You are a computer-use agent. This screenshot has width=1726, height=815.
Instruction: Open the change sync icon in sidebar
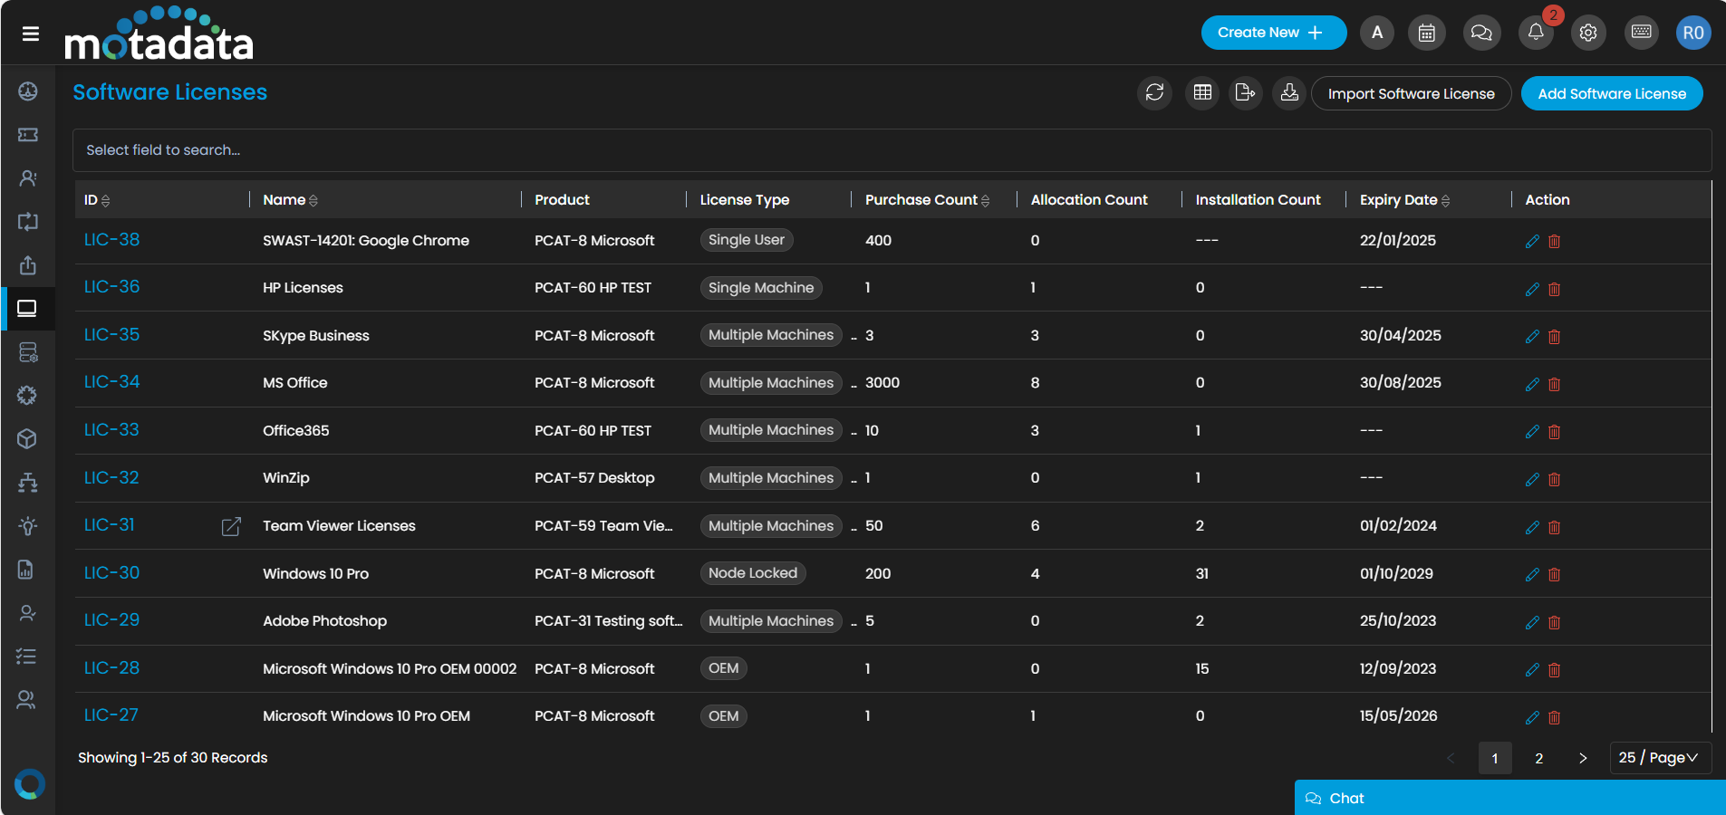[28, 222]
